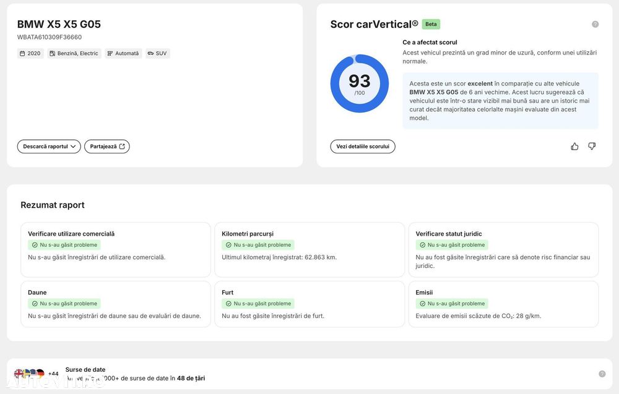Click the check icon under Furt
This screenshot has width=619, height=394.
pos(228,304)
